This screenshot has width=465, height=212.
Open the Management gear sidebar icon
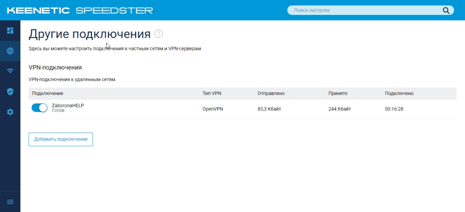pyautogui.click(x=10, y=112)
